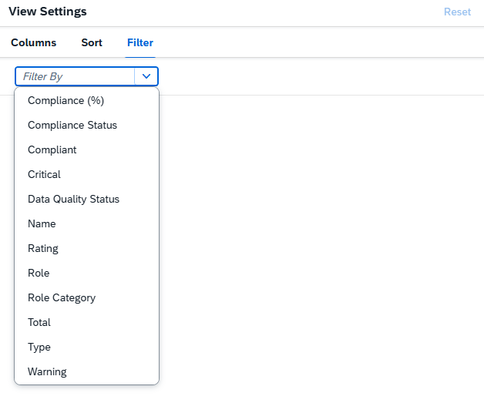Click the View Settings title

click(48, 12)
